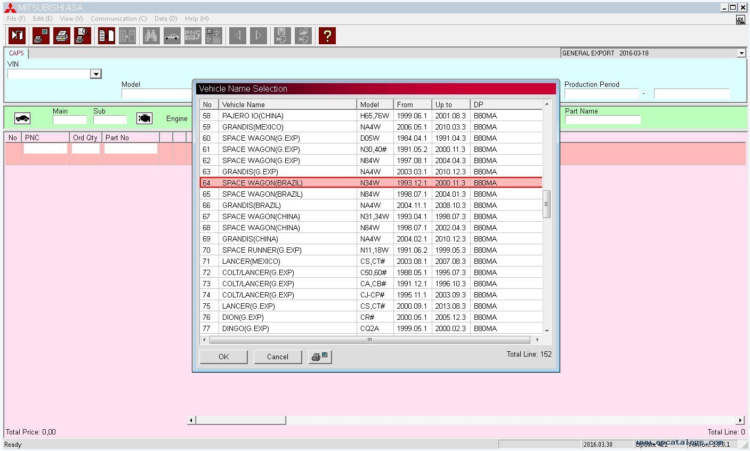Click the print screen toolbar icon
750x451 pixels.
(41, 36)
